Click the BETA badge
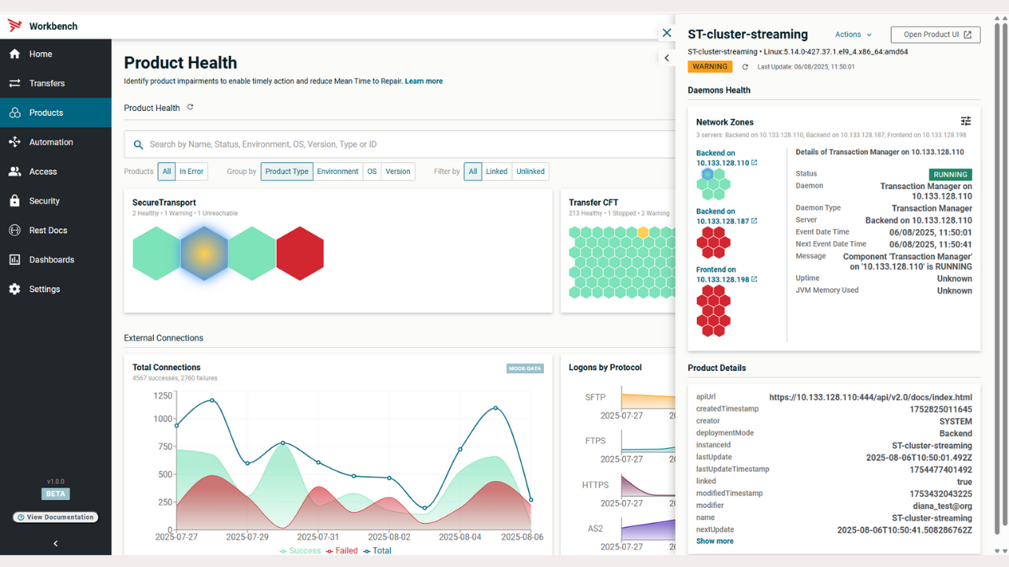Screen dimensions: 1009x567 [55, 494]
